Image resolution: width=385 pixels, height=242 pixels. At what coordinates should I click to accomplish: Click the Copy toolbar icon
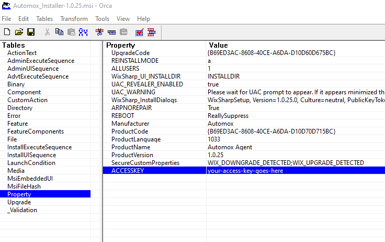[59, 32]
